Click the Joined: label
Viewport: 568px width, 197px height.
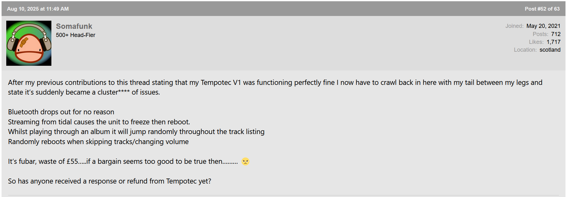(514, 26)
